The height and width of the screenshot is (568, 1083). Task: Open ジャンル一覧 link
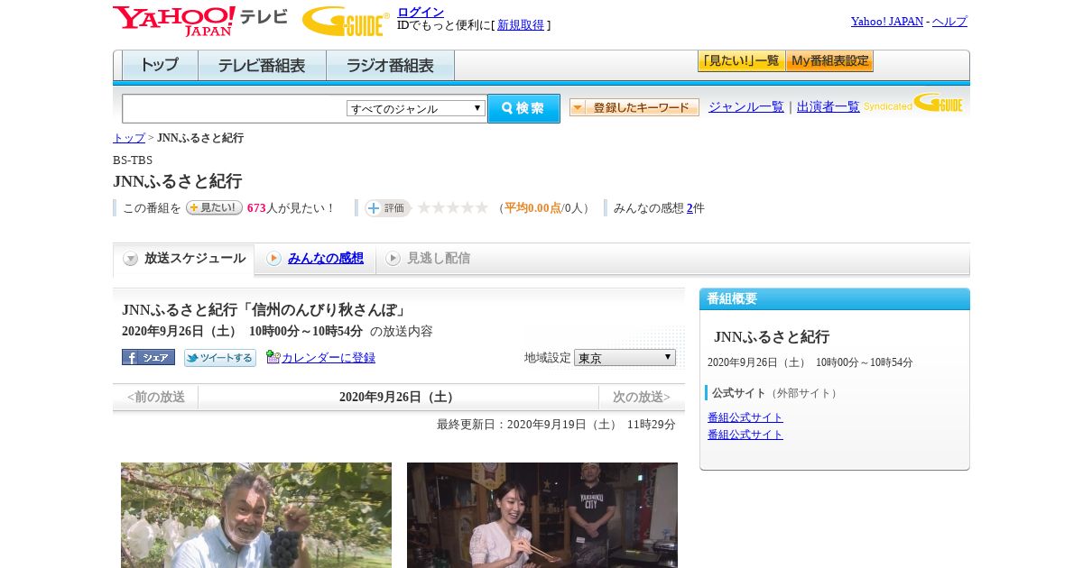pyautogui.click(x=746, y=106)
